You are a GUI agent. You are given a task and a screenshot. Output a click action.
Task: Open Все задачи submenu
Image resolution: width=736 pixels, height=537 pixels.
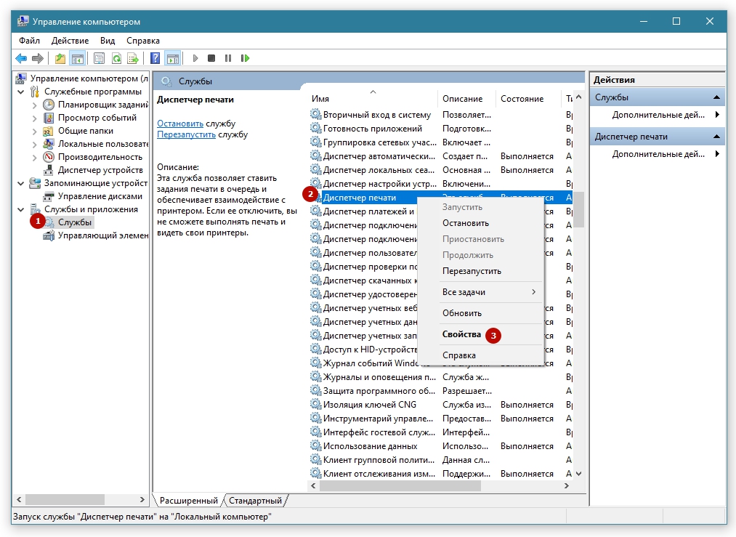pos(481,292)
